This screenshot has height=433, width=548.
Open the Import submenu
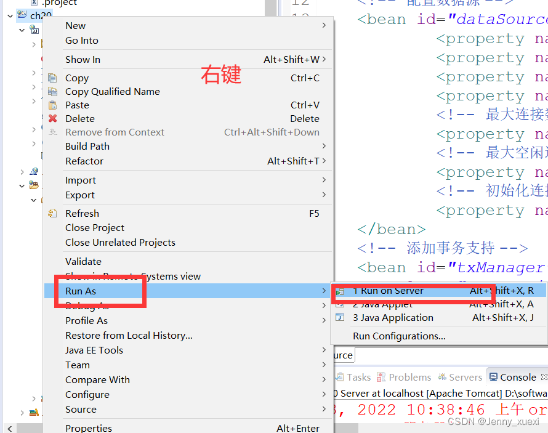tap(189, 180)
